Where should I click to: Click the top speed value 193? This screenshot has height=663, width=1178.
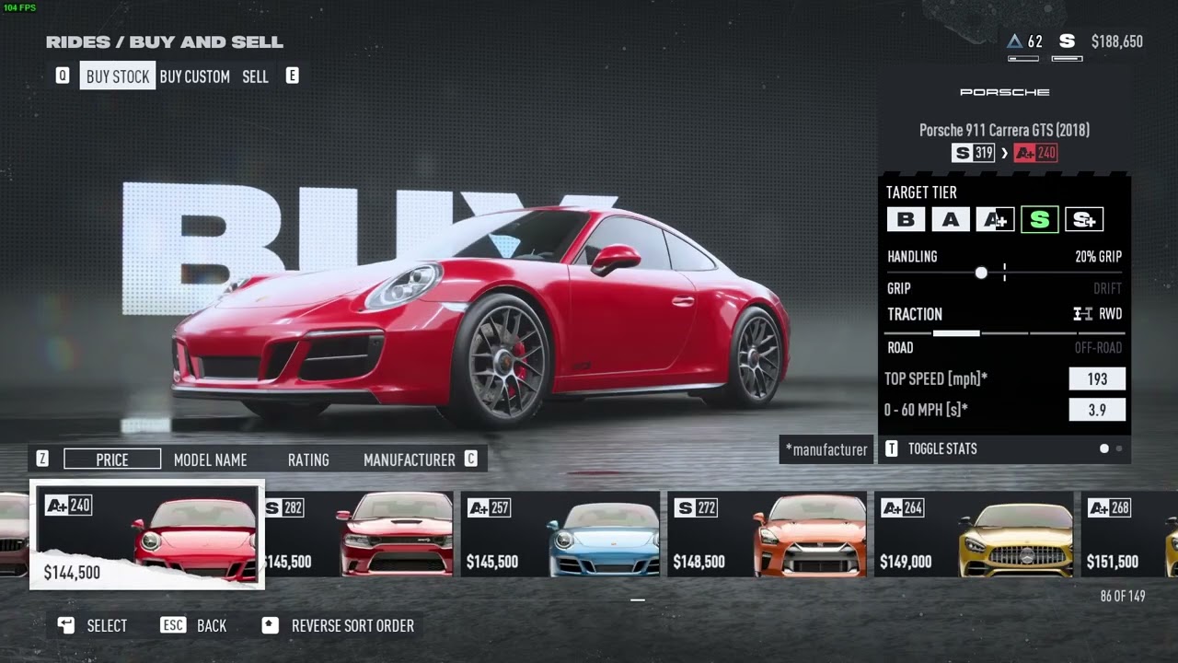[x=1097, y=378]
